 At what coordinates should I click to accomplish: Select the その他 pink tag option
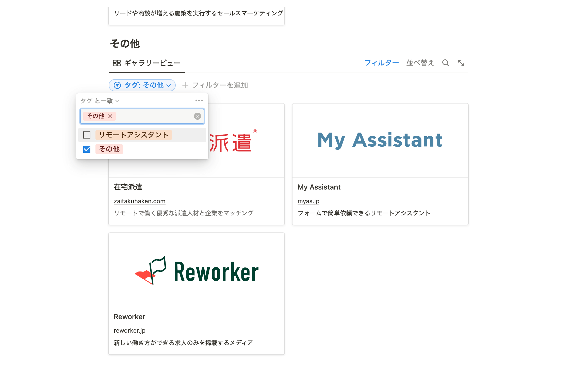(x=109, y=149)
